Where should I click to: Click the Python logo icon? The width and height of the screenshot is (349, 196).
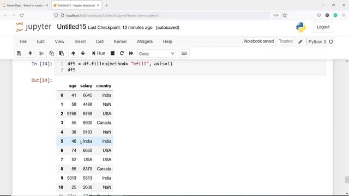click(x=300, y=27)
